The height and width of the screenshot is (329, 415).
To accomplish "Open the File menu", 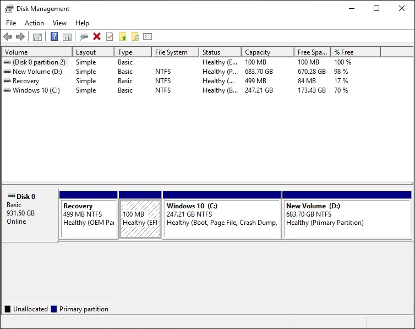I will [x=11, y=23].
